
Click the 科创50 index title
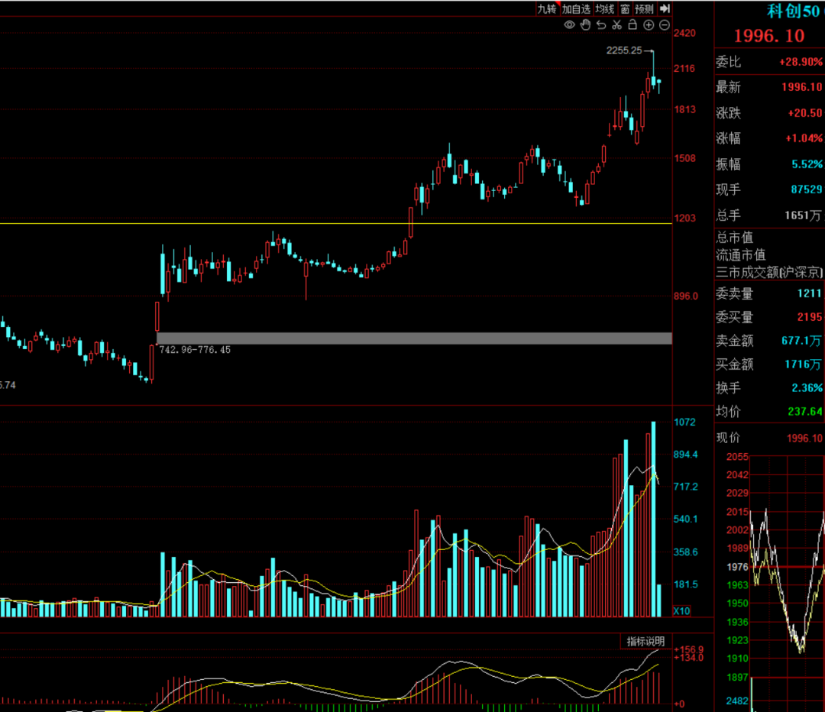[x=794, y=11]
